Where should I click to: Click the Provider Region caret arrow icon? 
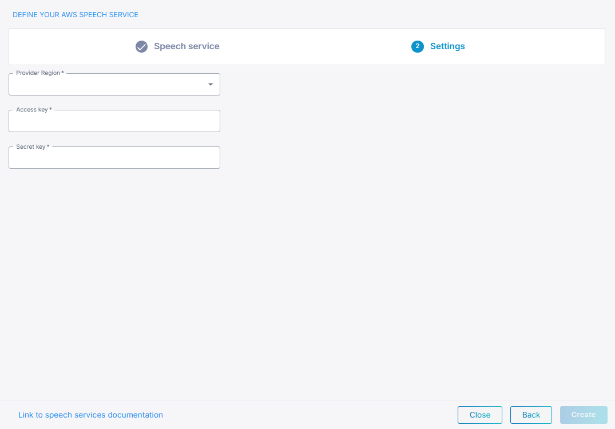coord(211,85)
